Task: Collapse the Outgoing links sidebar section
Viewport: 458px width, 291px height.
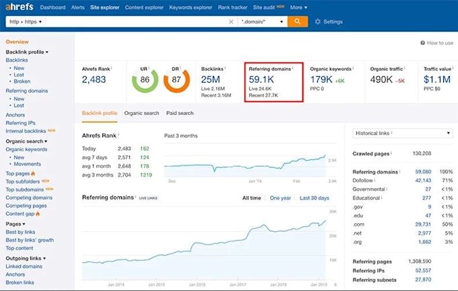Action: coord(26,258)
